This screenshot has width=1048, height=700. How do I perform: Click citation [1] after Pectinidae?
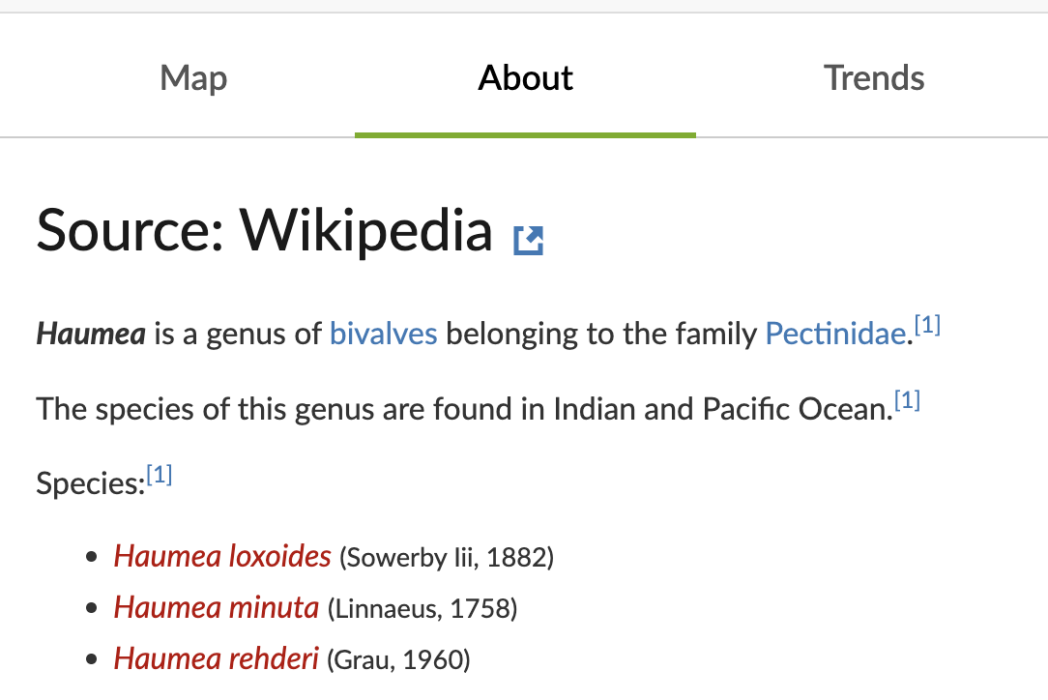(927, 326)
